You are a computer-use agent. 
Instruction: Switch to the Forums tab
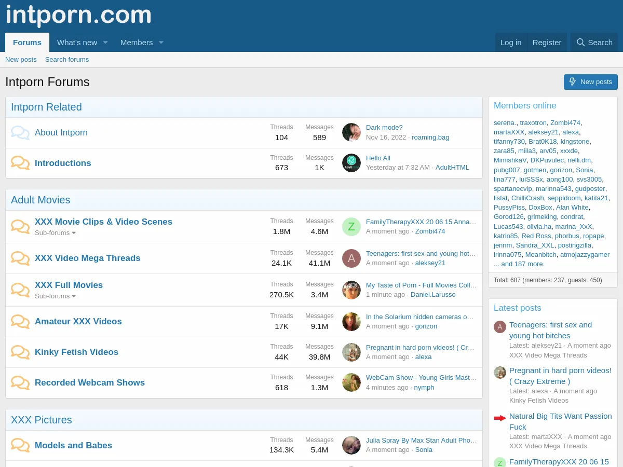(x=27, y=43)
